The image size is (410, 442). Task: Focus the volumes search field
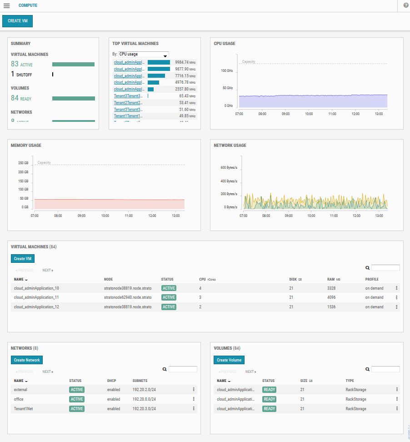point(385,369)
